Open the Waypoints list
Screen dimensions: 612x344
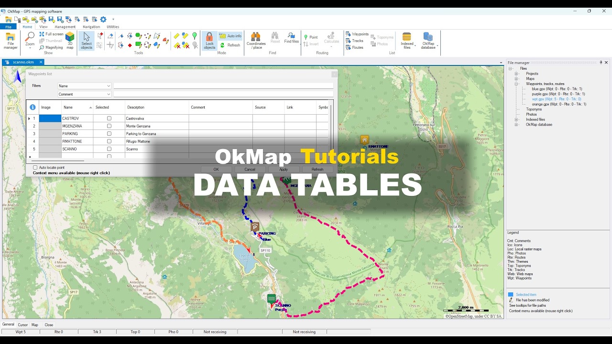pos(357,34)
